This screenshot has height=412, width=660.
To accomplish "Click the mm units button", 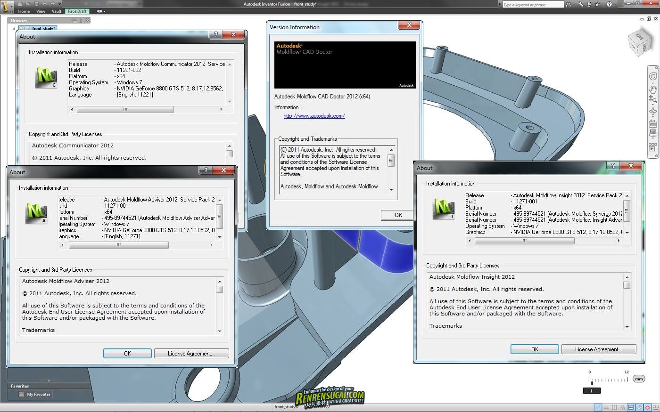I will [x=639, y=379].
